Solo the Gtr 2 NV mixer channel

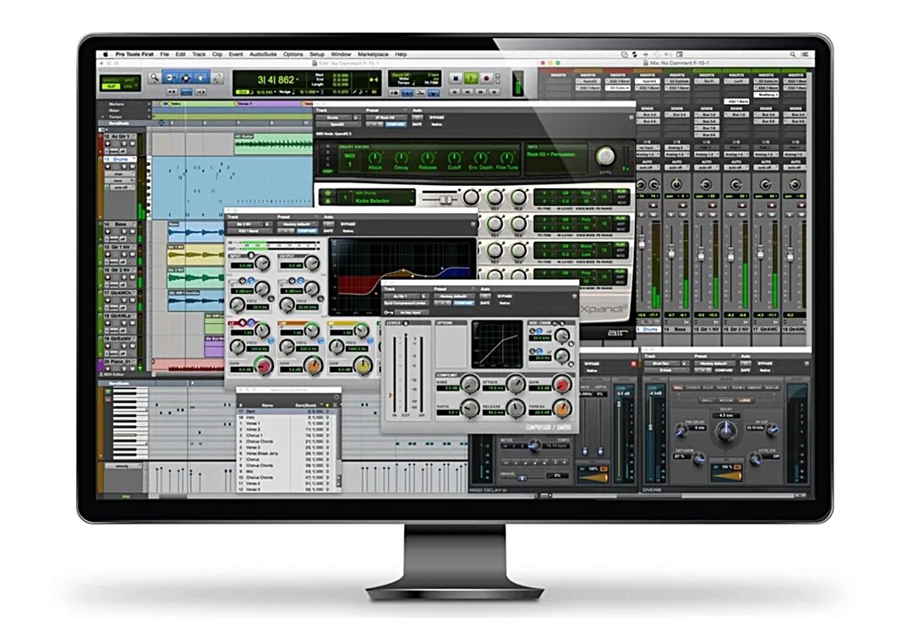click(730, 215)
